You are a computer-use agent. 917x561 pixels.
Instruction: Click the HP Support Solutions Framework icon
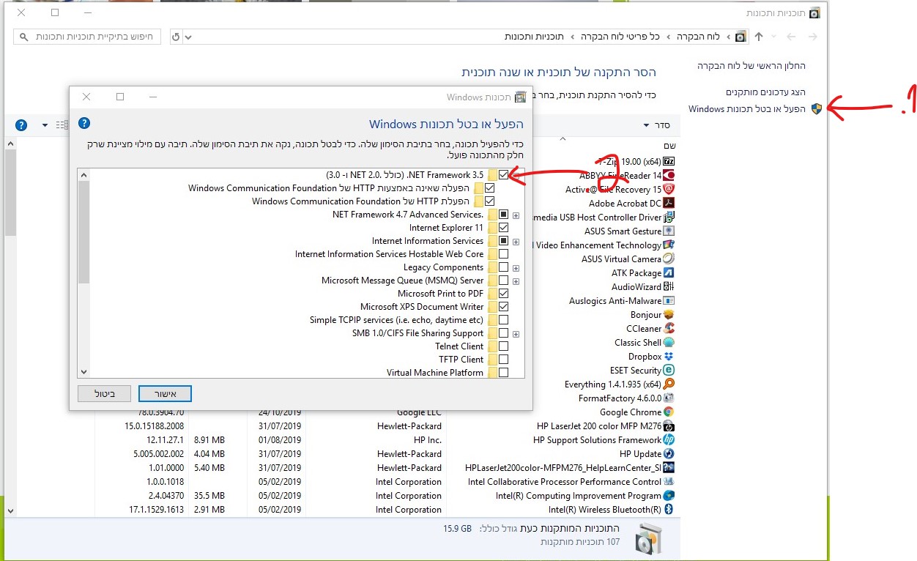point(669,439)
